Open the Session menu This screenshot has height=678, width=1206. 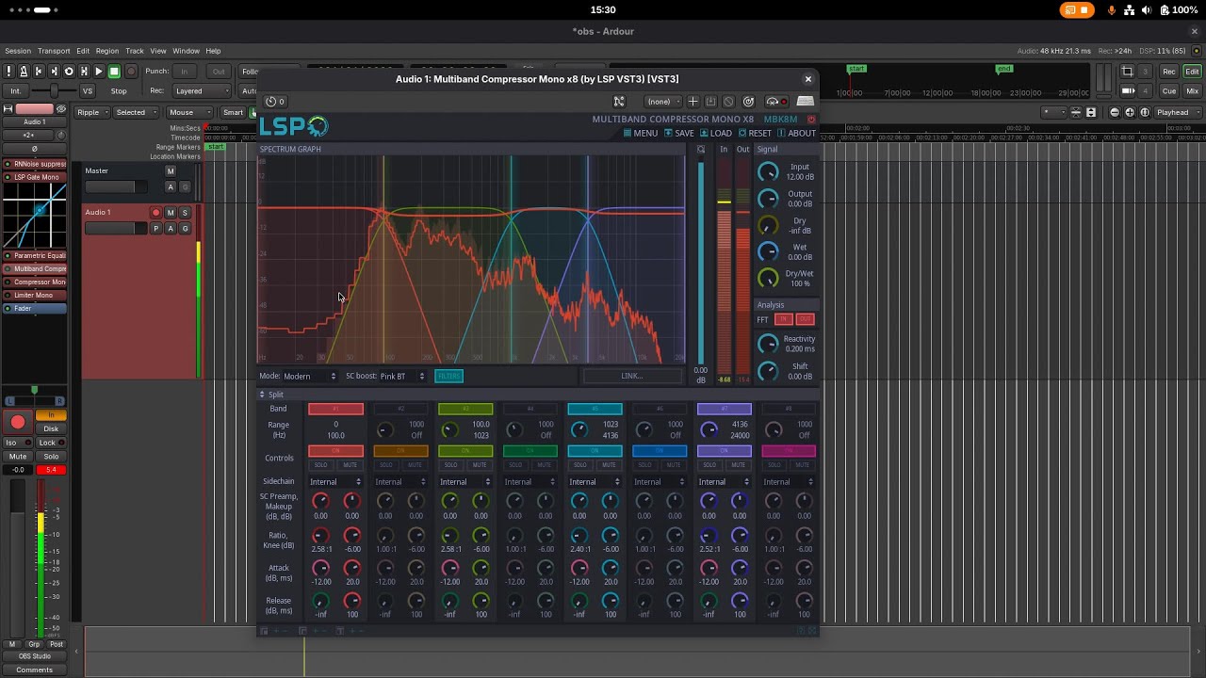click(x=18, y=51)
